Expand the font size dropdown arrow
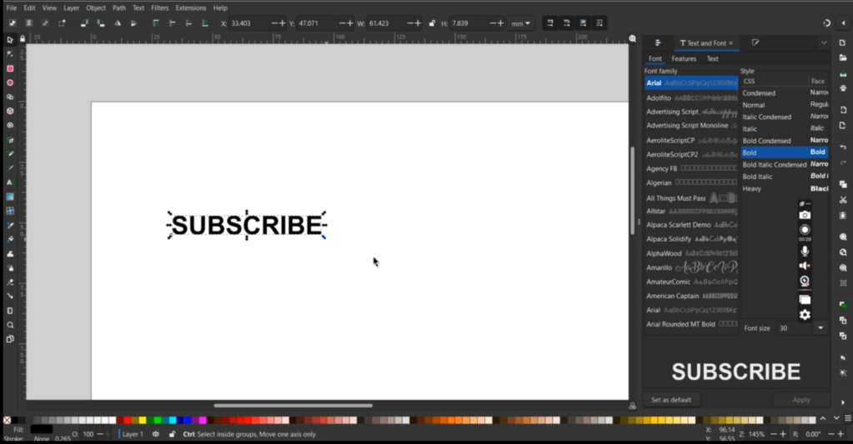Screen dimensions: 853x444 [x=820, y=328]
